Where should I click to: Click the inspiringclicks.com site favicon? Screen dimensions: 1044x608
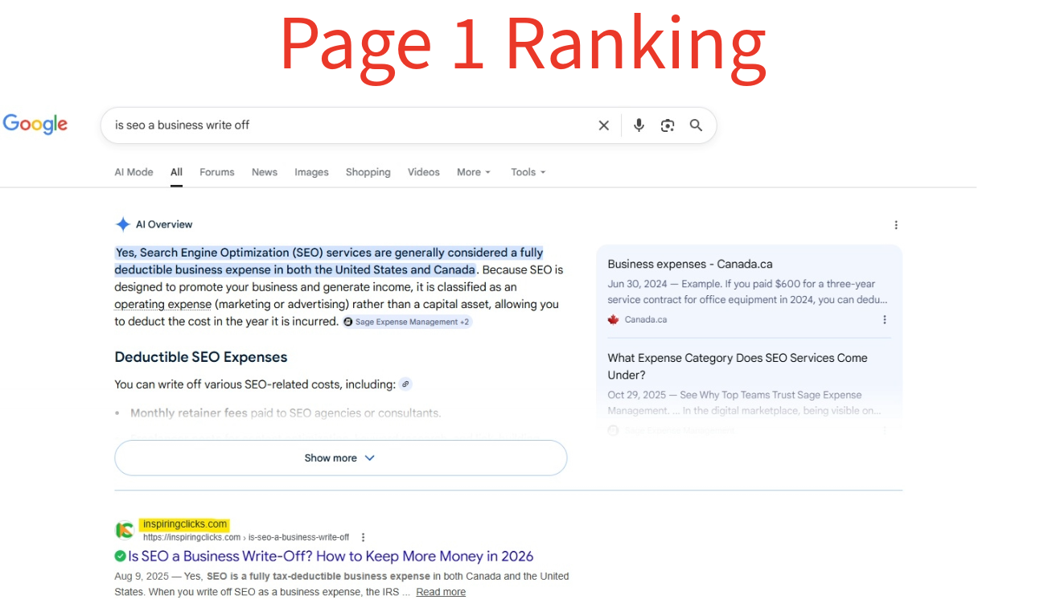(124, 530)
